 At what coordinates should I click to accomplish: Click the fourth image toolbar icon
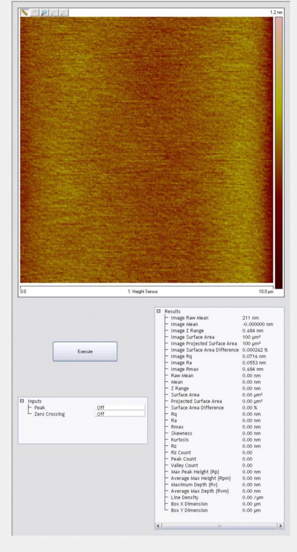[55, 12]
